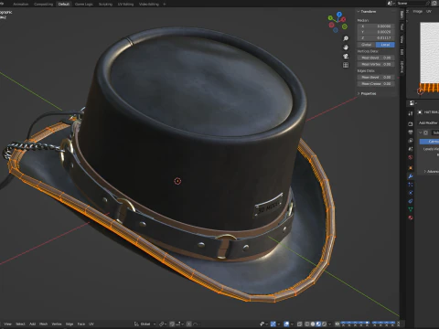Click Mean Bevel slider under Vertices Data

[x=376, y=58]
